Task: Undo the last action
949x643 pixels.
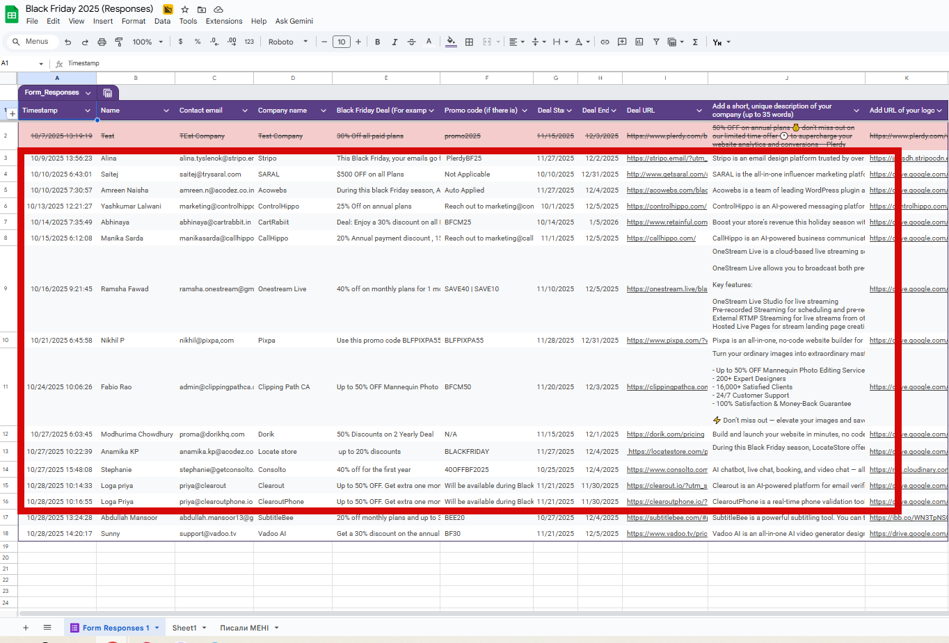Action: (x=67, y=42)
